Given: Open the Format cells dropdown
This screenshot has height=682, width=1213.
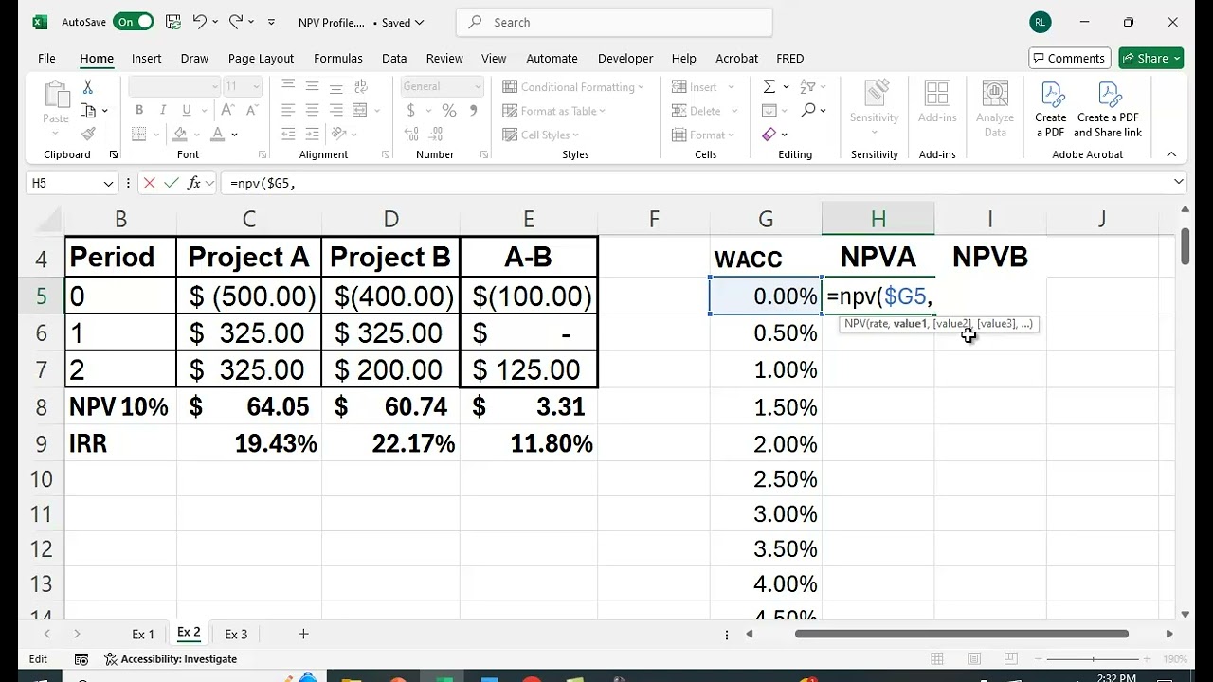Looking at the screenshot, I should pyautogui.click(x=703, y=135).
